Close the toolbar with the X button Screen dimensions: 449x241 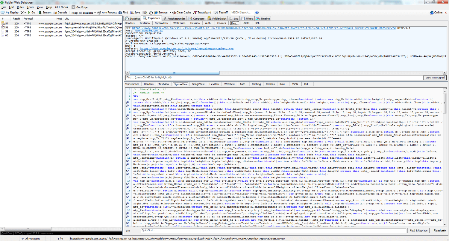click(x=446, y=13)
